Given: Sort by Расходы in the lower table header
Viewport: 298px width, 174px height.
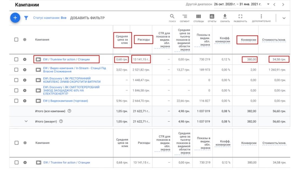Looking at the screenshot, I should coord(144,143).
